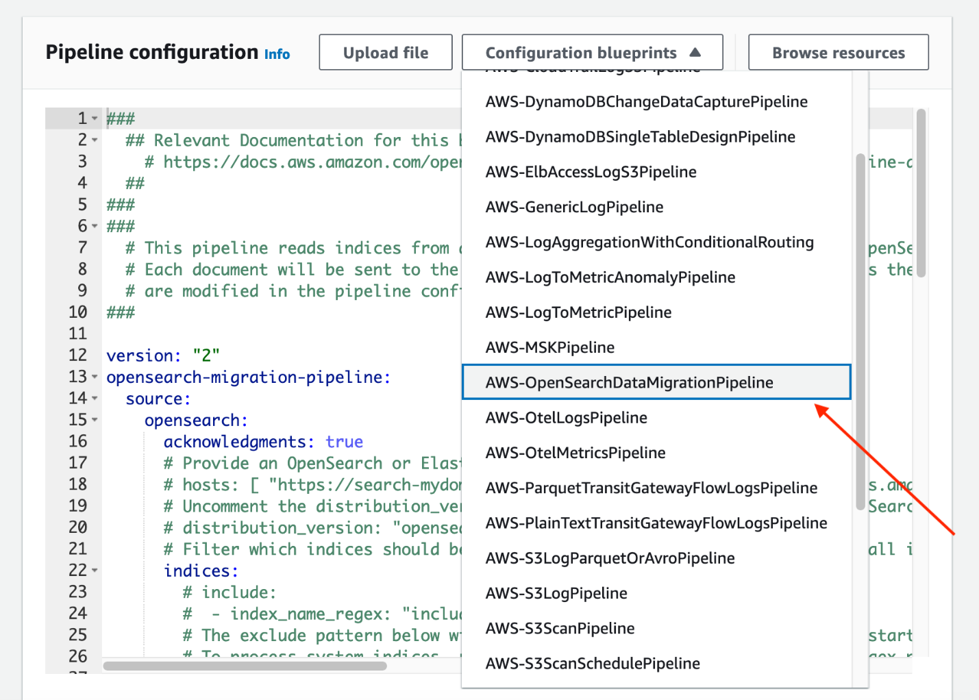Screen dimensions: 979x700
Task: Fold the opensearch block at line 15
Action: coord(95,420)
